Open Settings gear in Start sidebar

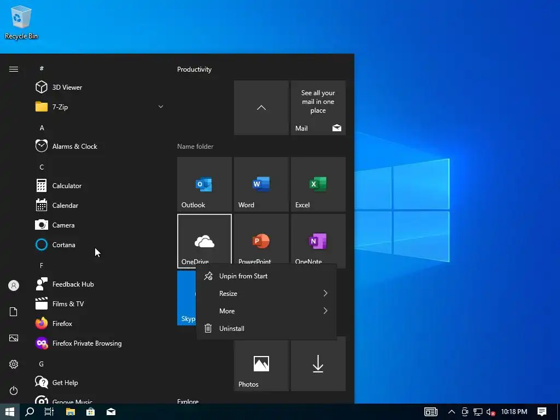[14, 364]
